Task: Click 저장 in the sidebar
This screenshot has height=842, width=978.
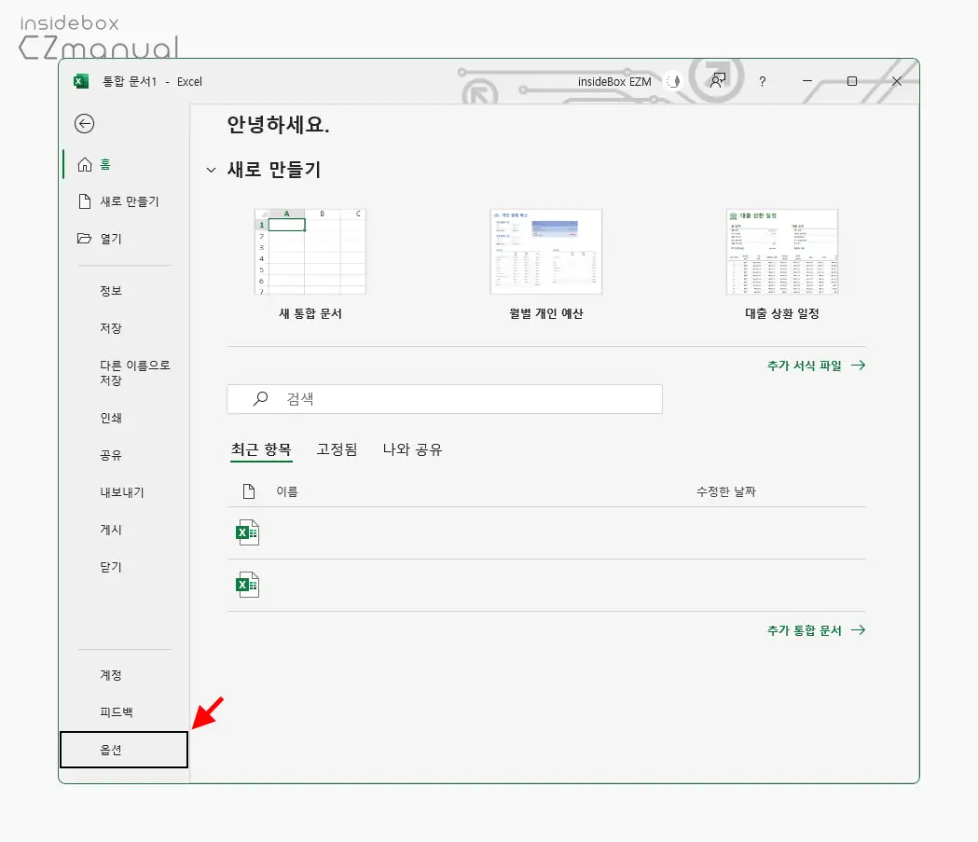Action: click(125, 328)
